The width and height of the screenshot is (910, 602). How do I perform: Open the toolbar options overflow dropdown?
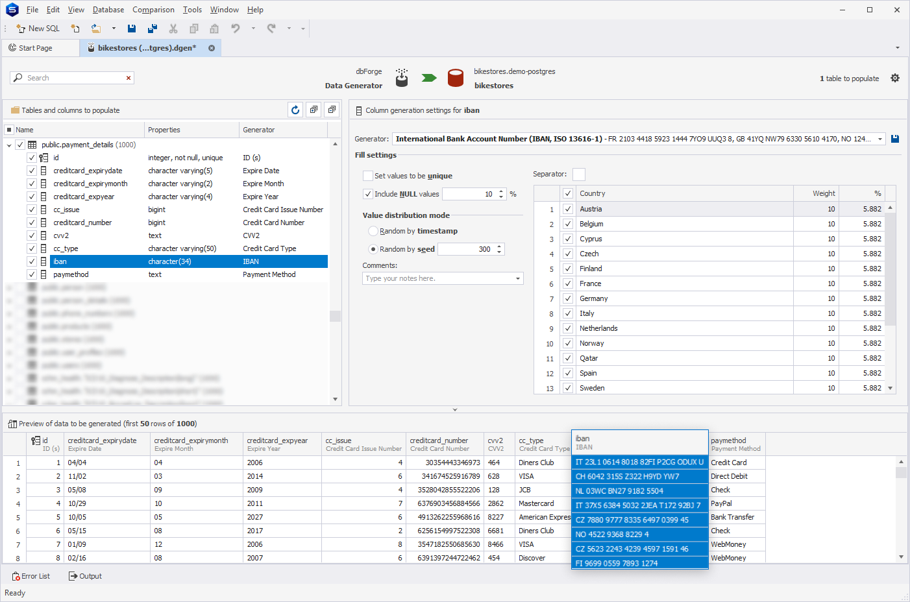(x=302, y=29)
